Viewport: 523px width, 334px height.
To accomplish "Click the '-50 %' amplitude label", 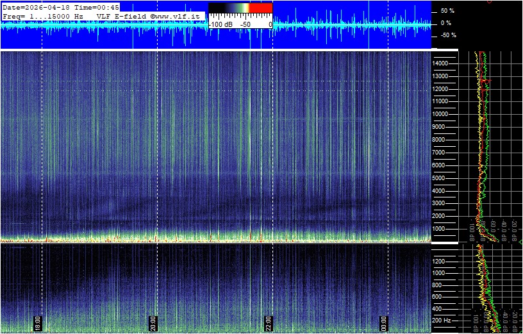I will 449,35.
